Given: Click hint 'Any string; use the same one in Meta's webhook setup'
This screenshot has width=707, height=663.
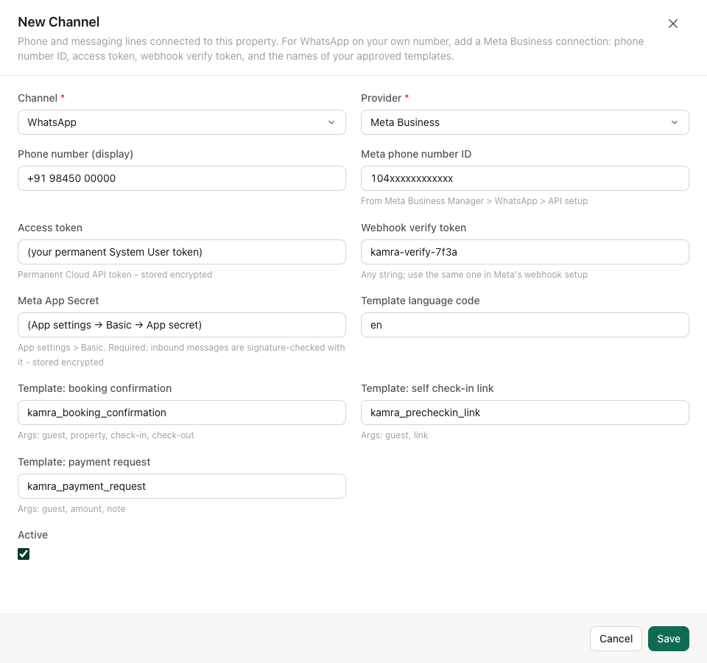Looking at the screenshot, I should (474, 274).
